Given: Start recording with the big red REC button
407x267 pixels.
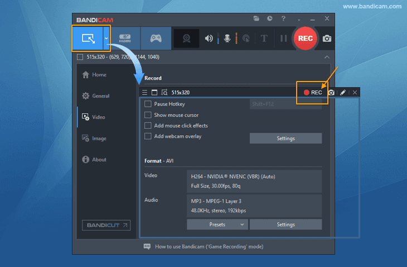Looking at the screenshot, I should point(306,38).
